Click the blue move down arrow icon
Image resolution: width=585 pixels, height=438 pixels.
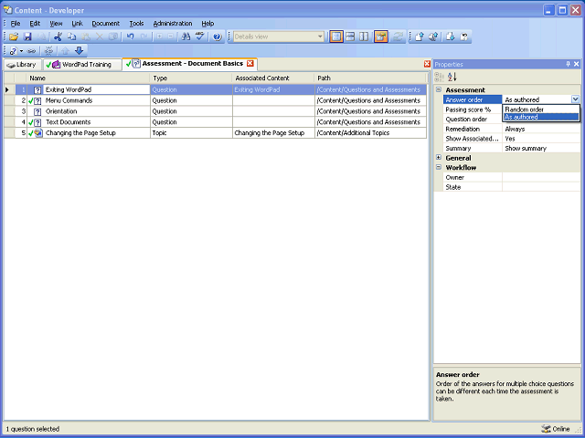79,51
